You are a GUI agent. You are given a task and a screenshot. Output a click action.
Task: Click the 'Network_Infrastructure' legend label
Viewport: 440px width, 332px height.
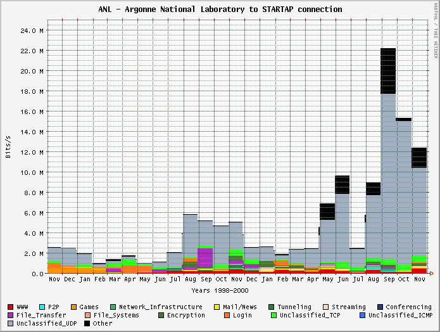(161, 307)
